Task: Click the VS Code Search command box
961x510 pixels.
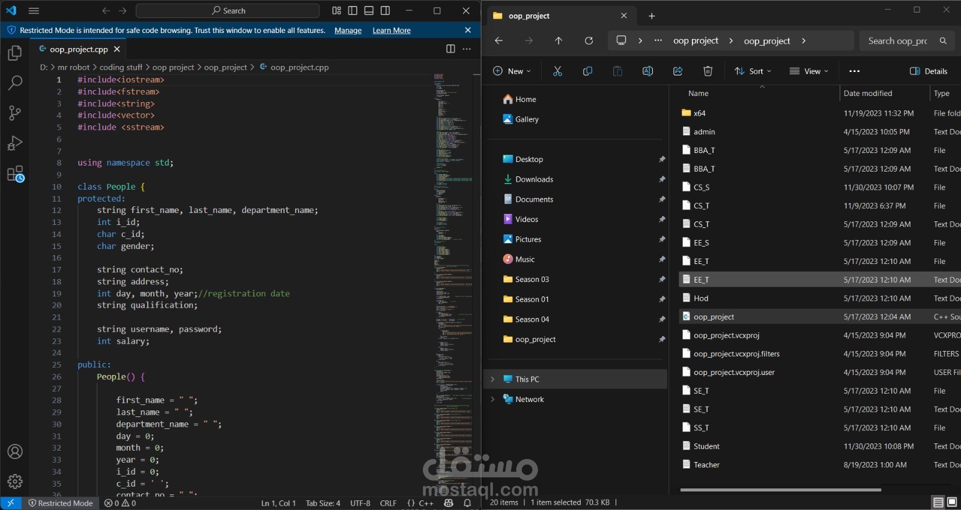Action: (x=228, y=11)
